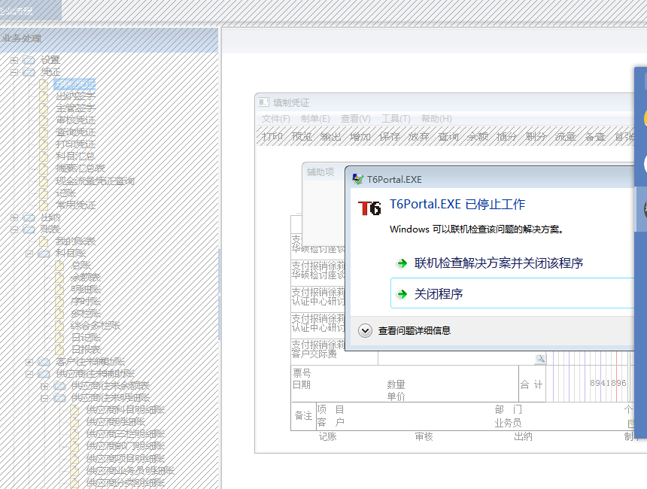The width and height of the screenshot is (647, 489).
Task: Click 放弃 on the voucher toolbar
Action: pyautogui.click(x=419, y=136)
